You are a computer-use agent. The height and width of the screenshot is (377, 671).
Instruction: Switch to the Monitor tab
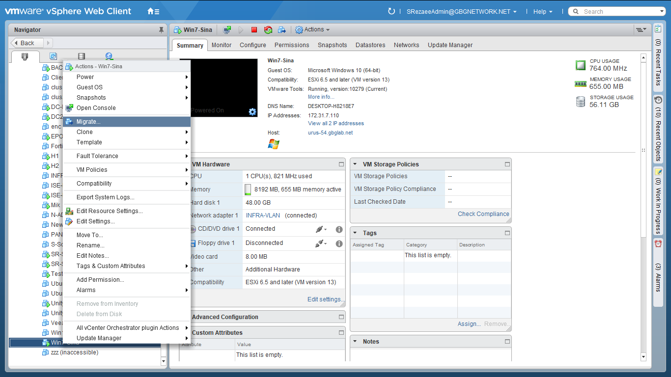[222, 45]
